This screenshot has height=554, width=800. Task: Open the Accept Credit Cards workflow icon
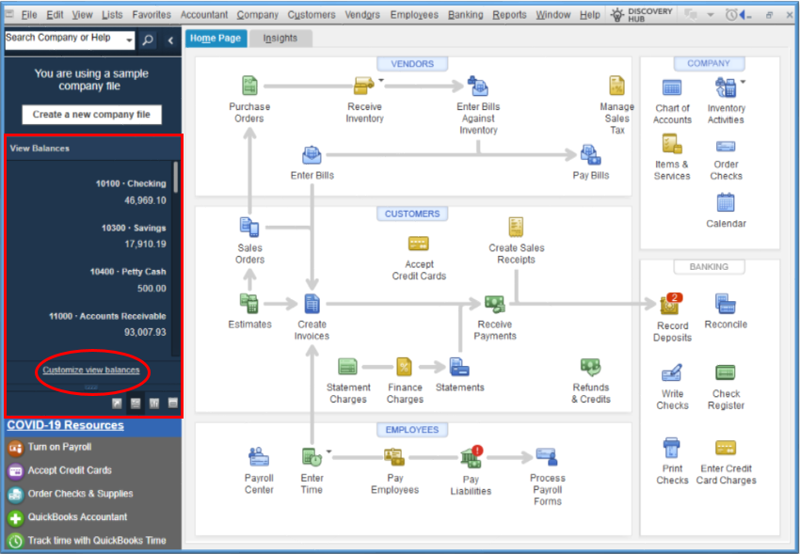(419, 244)
